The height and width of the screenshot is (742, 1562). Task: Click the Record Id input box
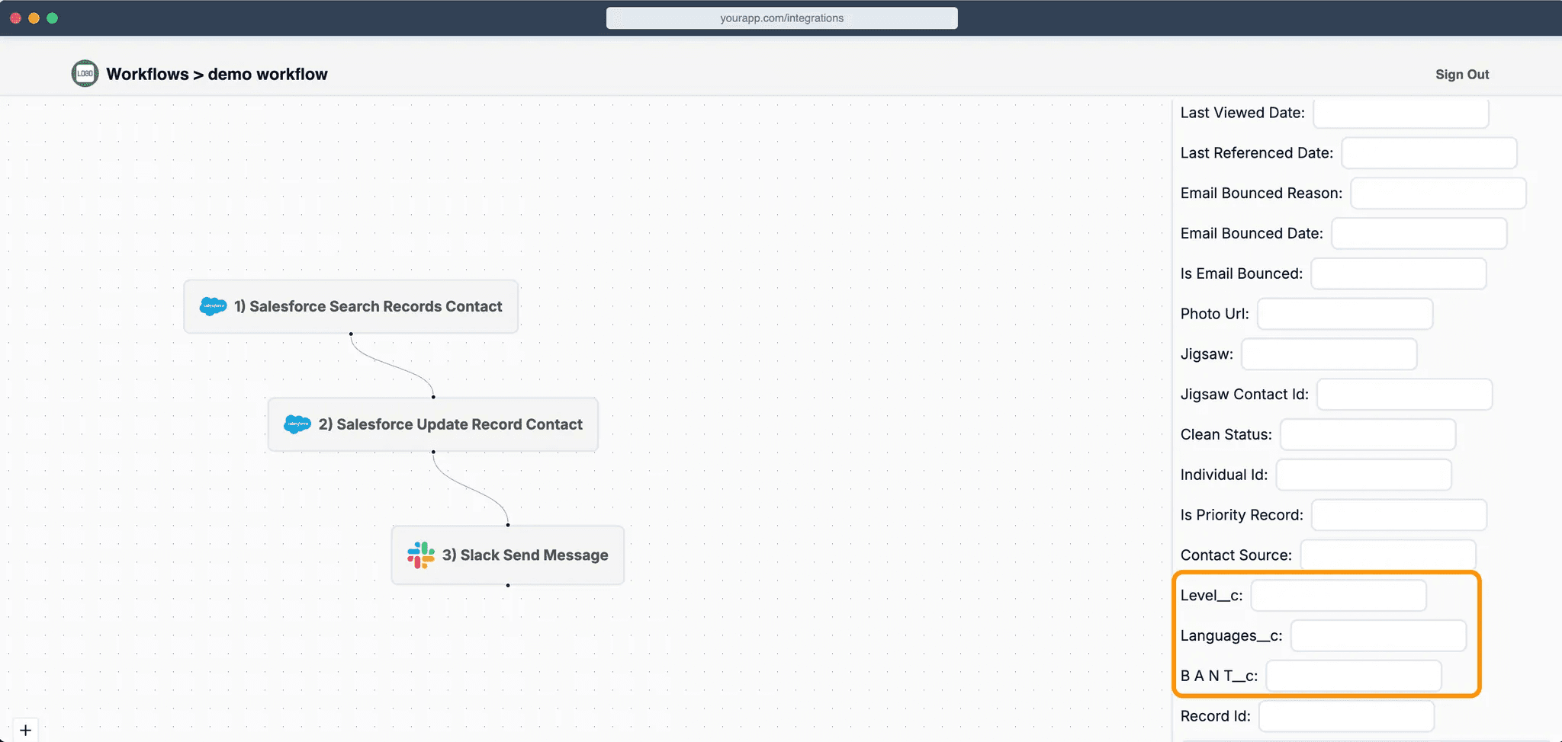click(1346, 717)
